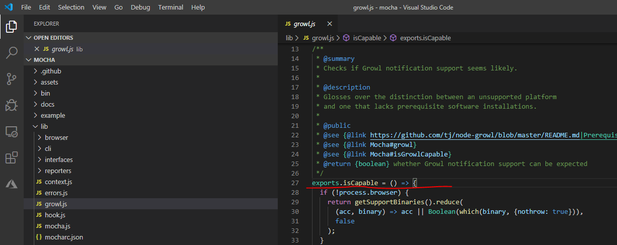
Task: Open the Selection menu
Action: 71,8
